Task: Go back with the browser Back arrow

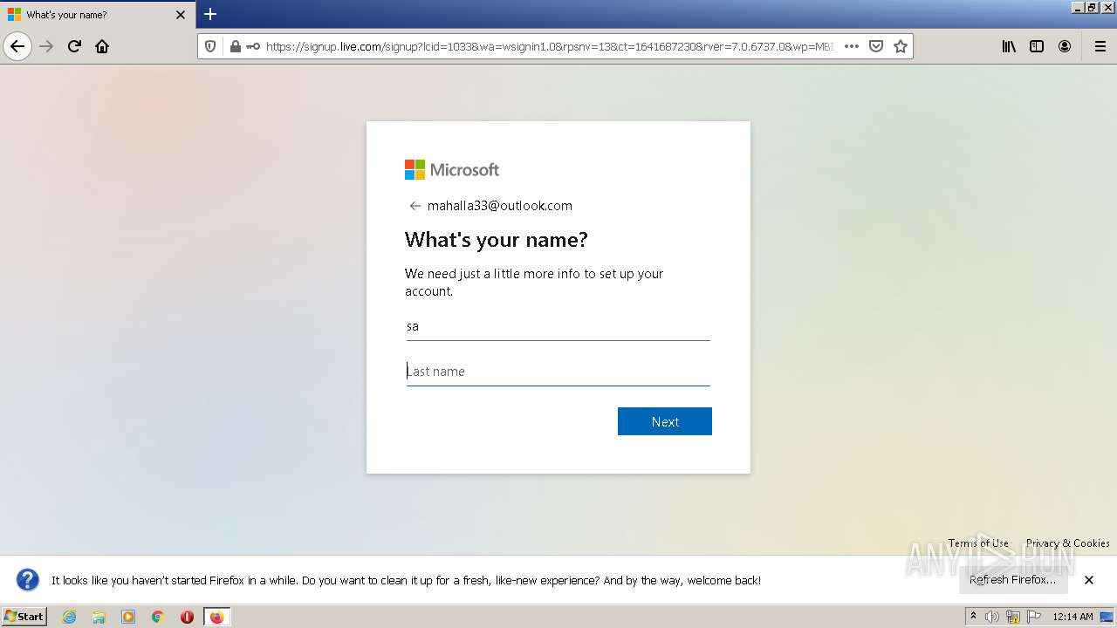Action: (17, 46)
